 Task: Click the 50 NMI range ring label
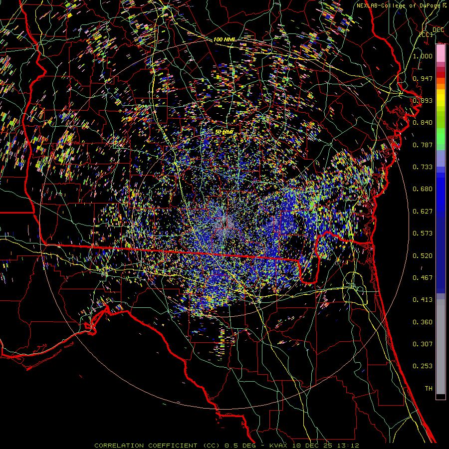pyautogui.click(x=224, y=132)
